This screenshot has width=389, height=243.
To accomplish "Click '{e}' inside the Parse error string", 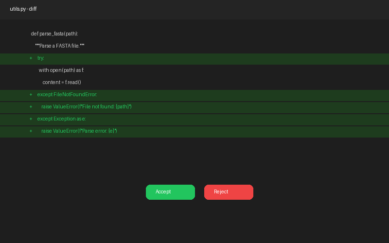I will tap(111, 131).
